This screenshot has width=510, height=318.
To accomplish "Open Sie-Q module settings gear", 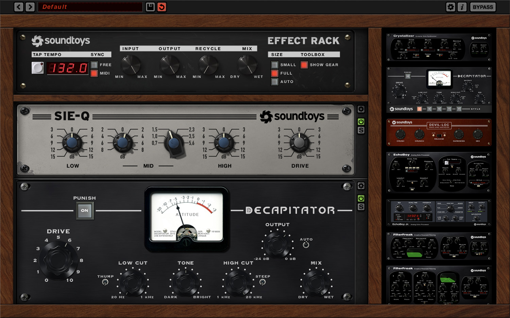I will [x=361, y=109].
